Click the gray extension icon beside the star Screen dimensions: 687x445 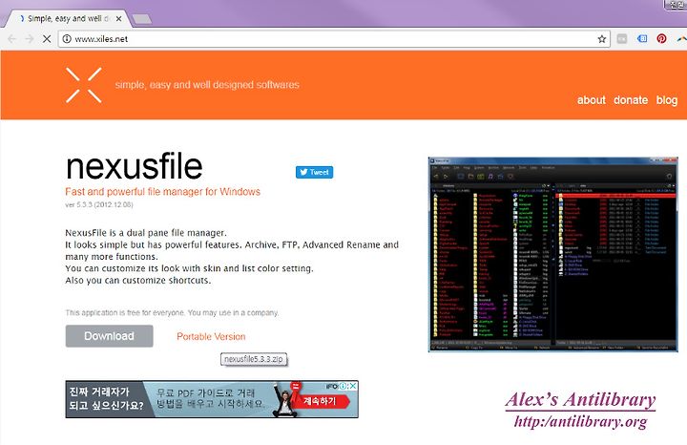tap(622, 38)
